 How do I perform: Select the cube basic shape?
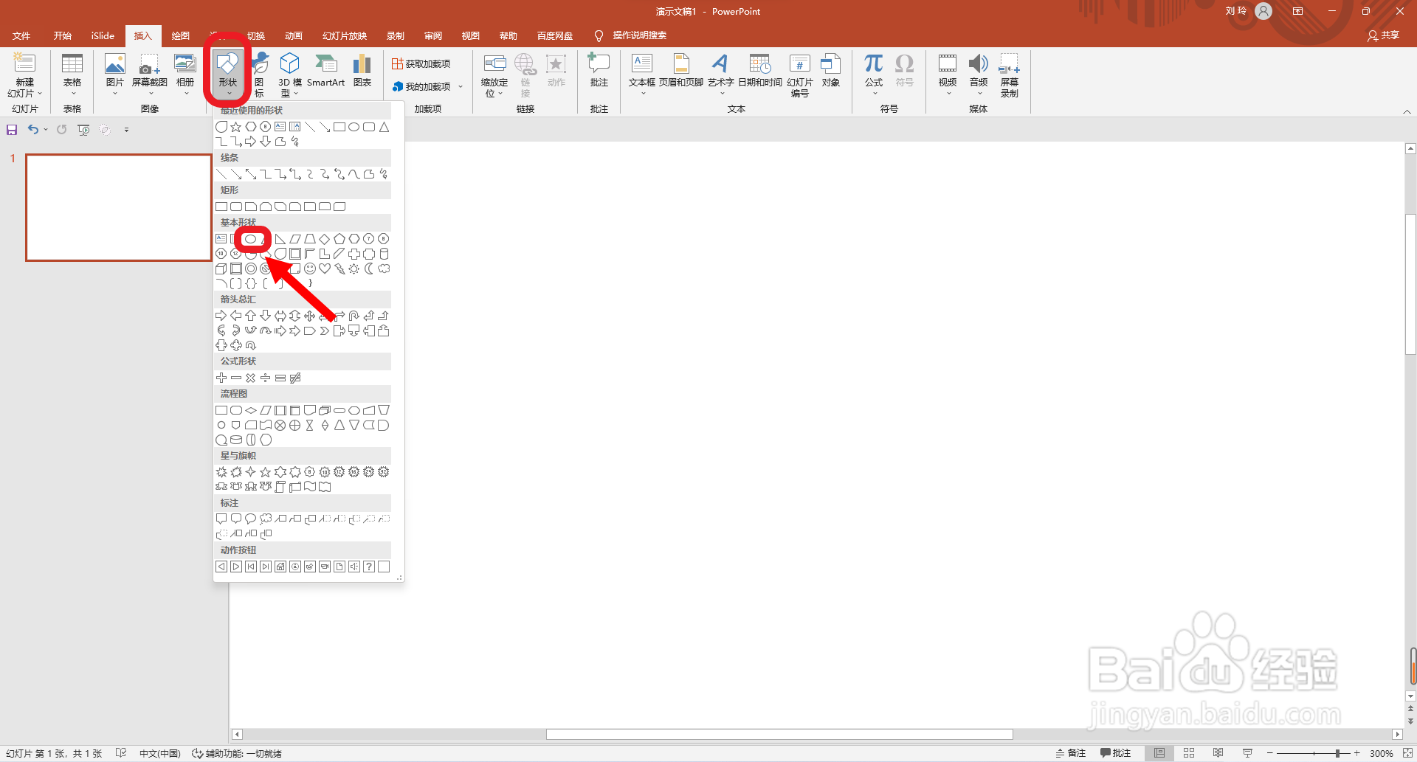tap(221, 269)
